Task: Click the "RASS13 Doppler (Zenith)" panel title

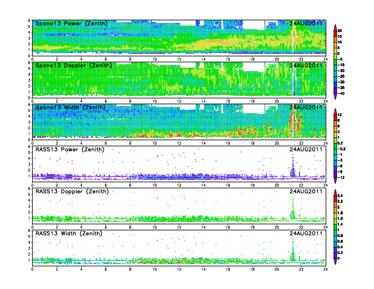Action: click(x=72, y=191)
